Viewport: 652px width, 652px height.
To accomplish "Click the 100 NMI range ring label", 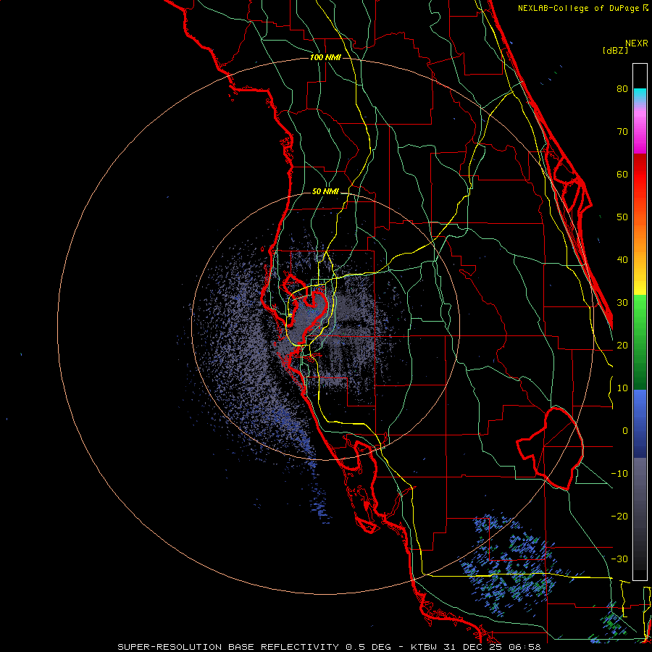I will click(x=325, y=57).
